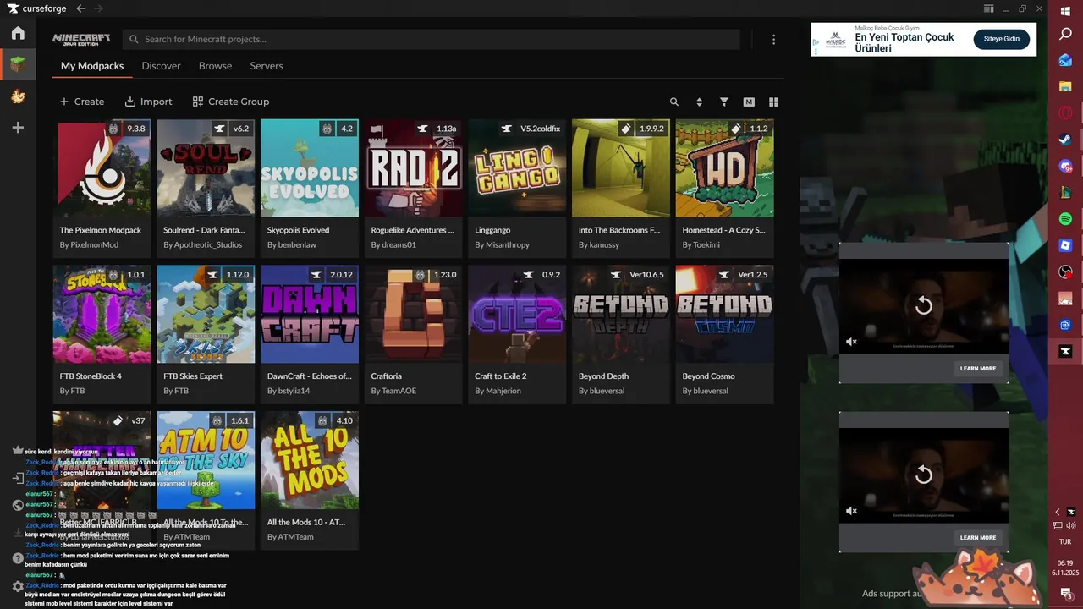Image resolution: width=1083 pixels, height=609 pixels.
Task: Unmute the upper video ad
Action: click(851, 343)
